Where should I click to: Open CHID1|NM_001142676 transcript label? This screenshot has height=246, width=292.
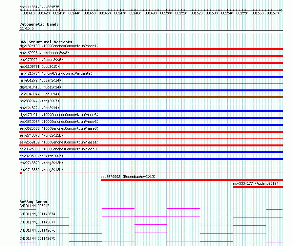point(37,230)
